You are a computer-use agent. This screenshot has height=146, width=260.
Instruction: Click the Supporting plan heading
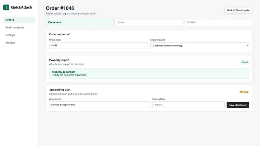click(x=60, y=90)
